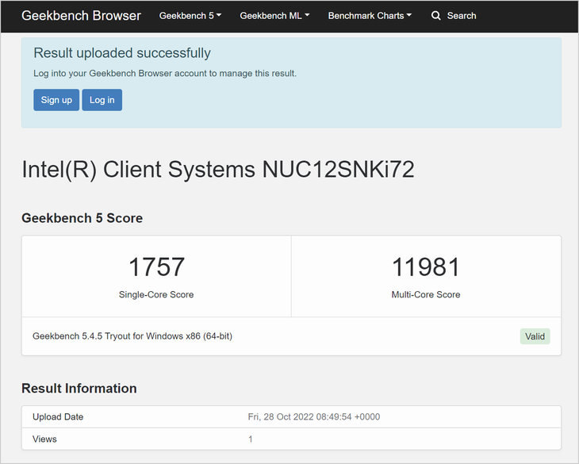Select the single-core score 1757
Viewport: 579px width, 464px height.
point(156,267)
